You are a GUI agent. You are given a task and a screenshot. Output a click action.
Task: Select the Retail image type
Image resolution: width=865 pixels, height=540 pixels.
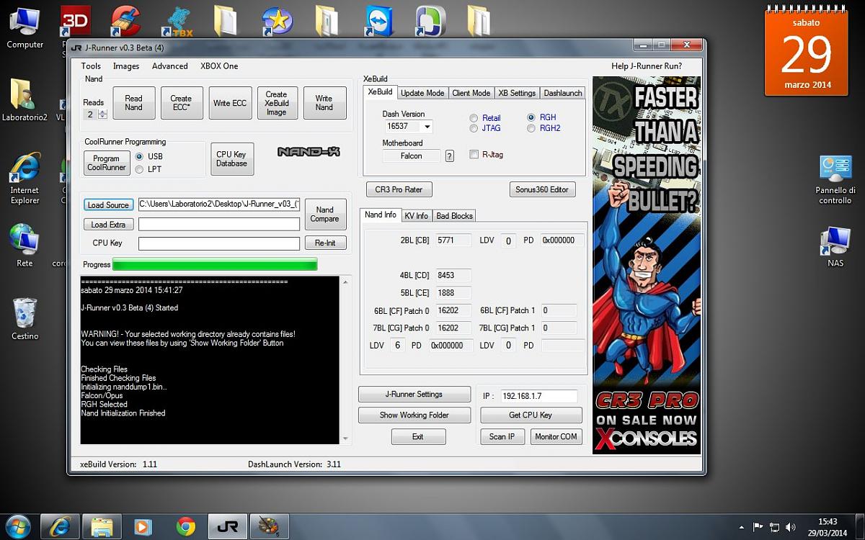pyautogui.click(x=485, y=118)
